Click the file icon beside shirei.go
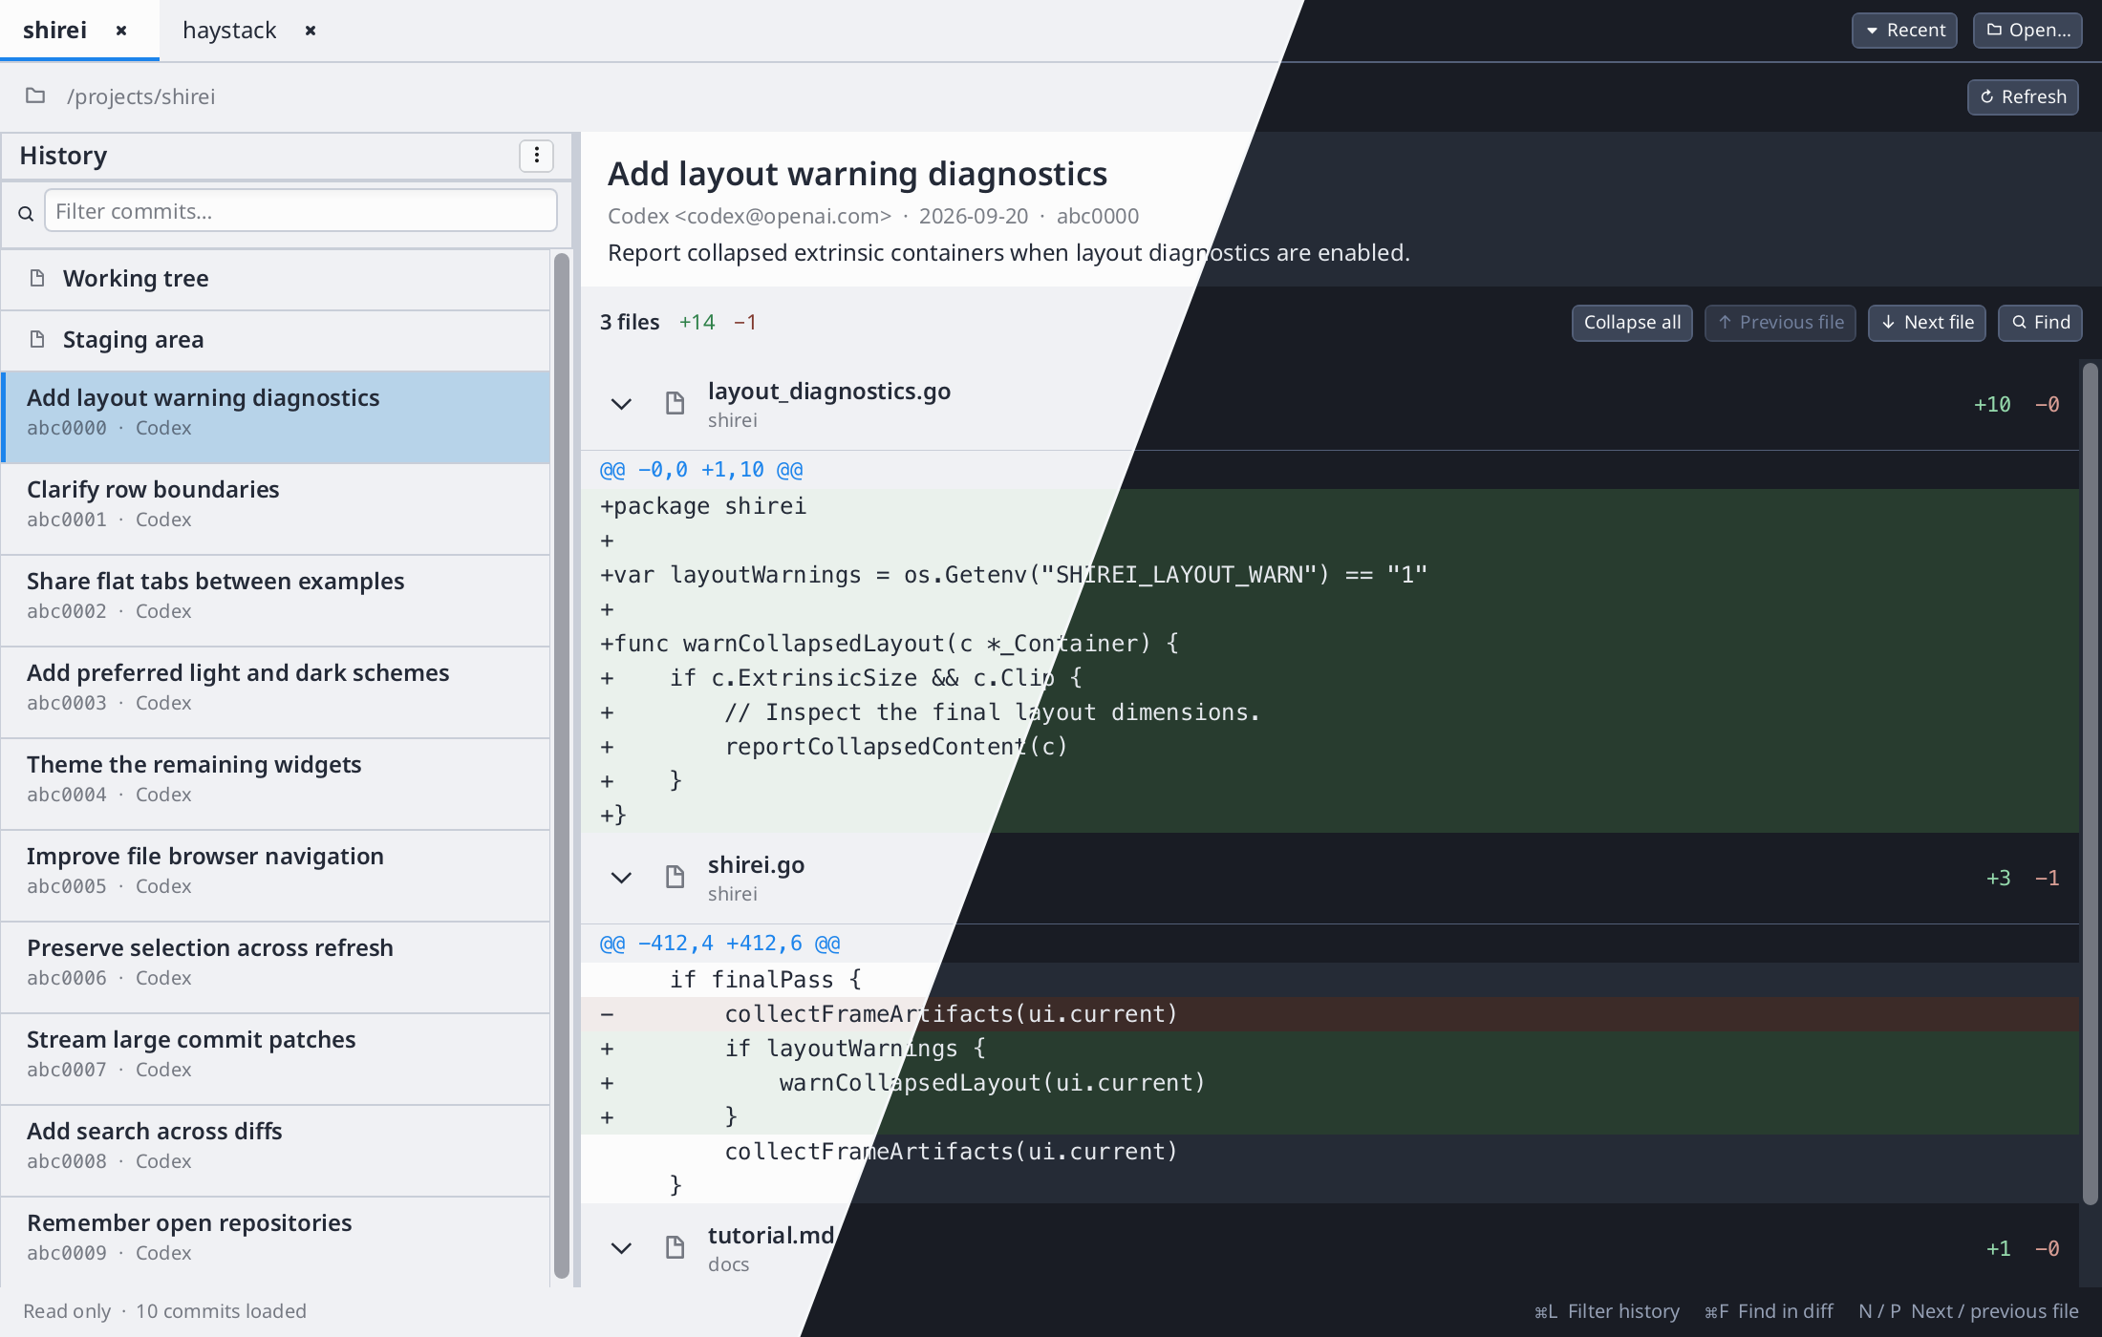The image size is (2102, 1337). (x=675, y=878)
